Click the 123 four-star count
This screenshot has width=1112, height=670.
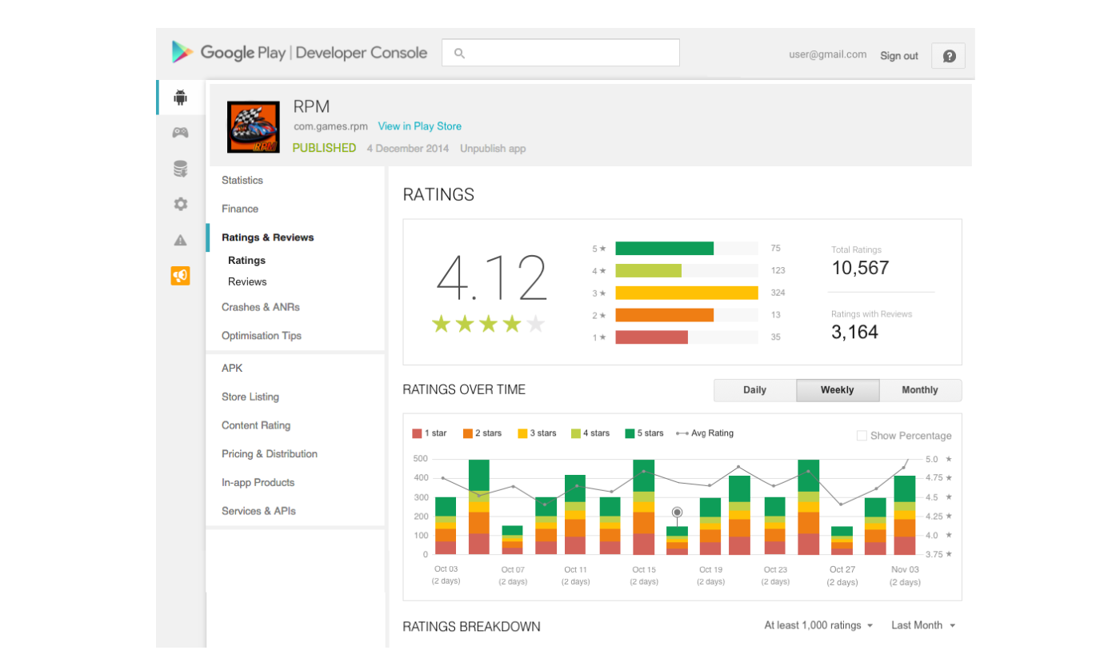click(x=778, y=271)
